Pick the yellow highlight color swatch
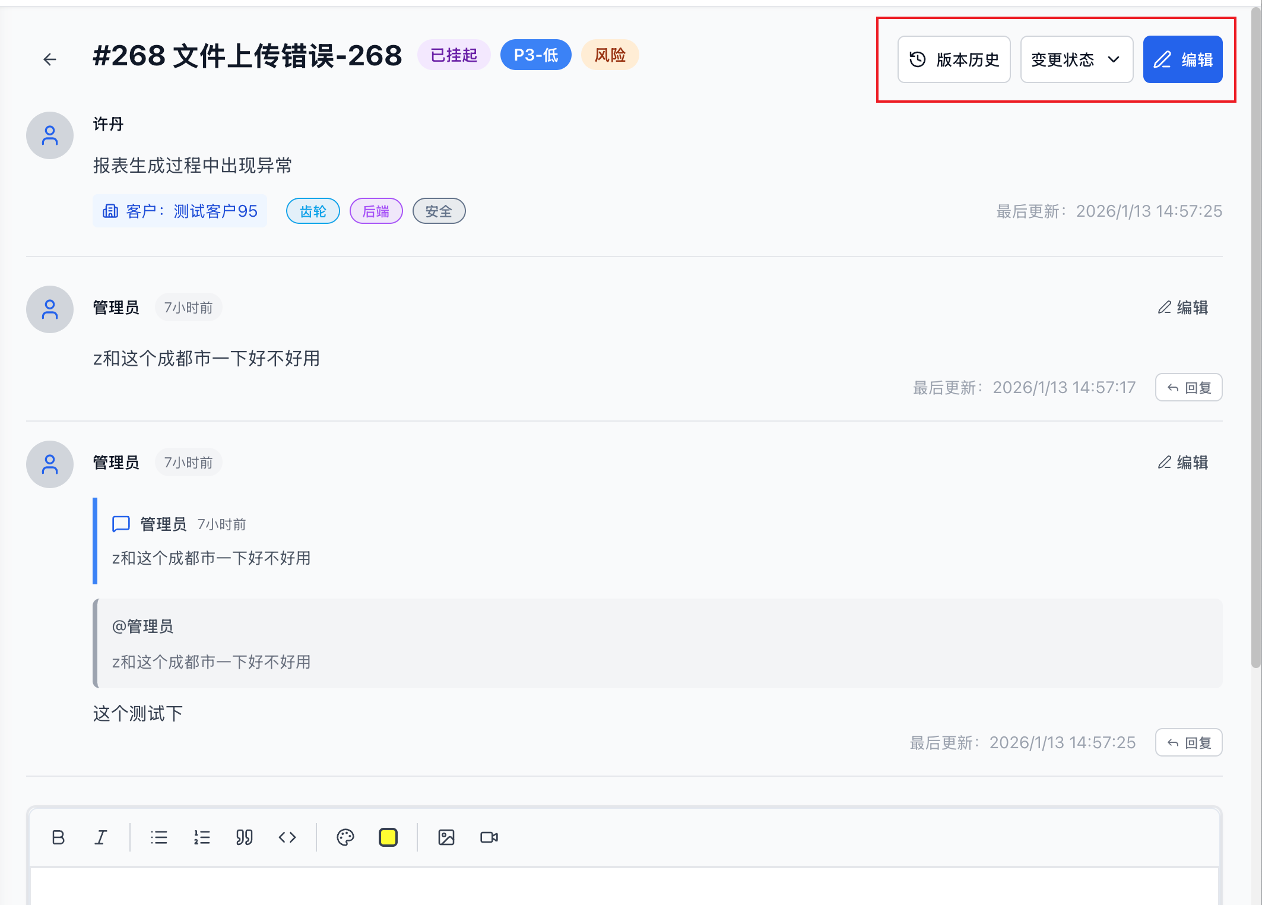The image size is (1262, 905). coord(388,837)
